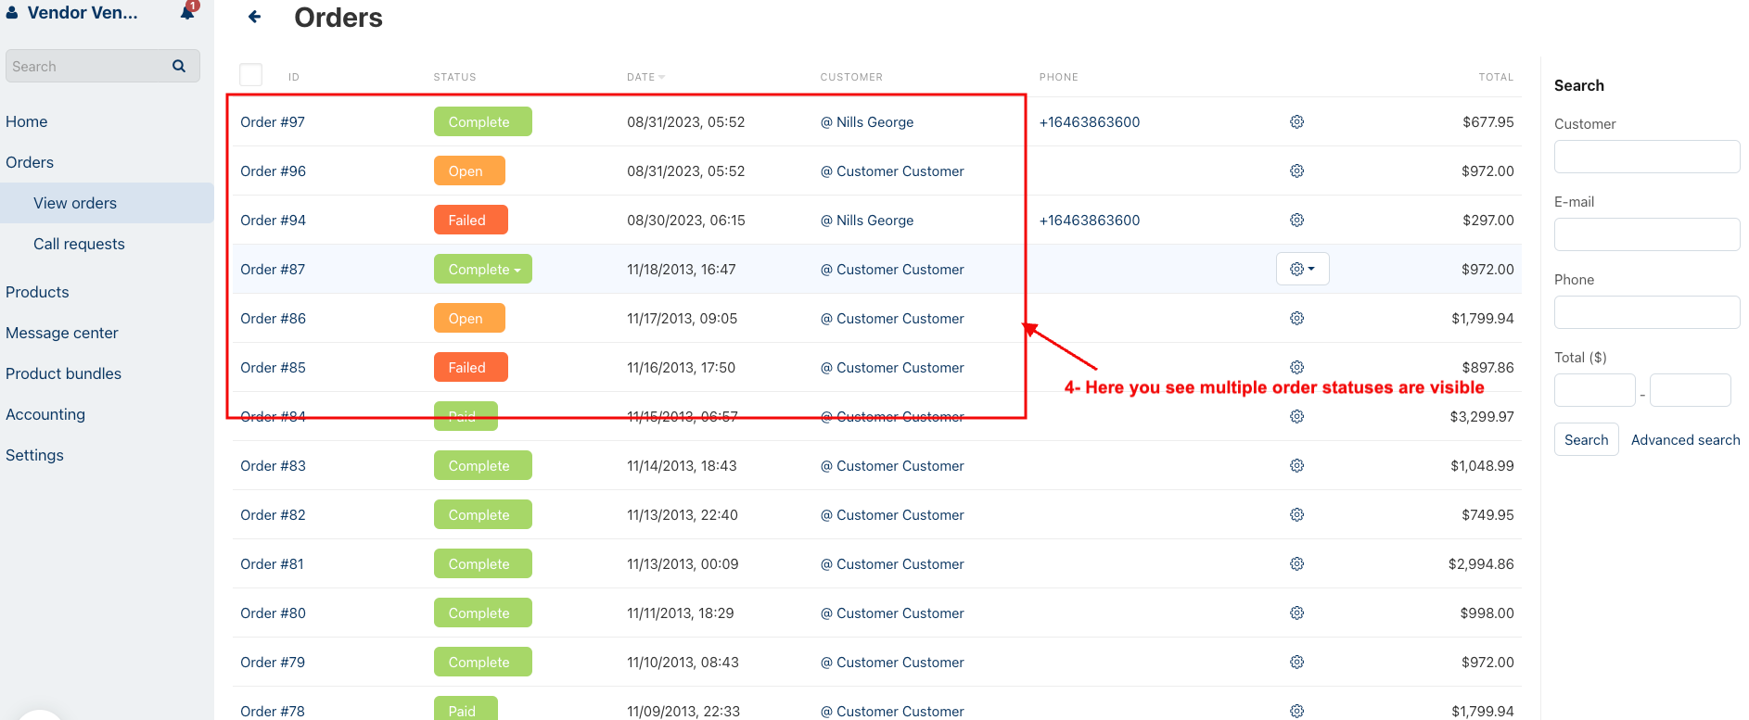The height and width of the screenshot is (720, 1749).
Task: Sort orders by the Date column
Action: (x=645, y=77)
